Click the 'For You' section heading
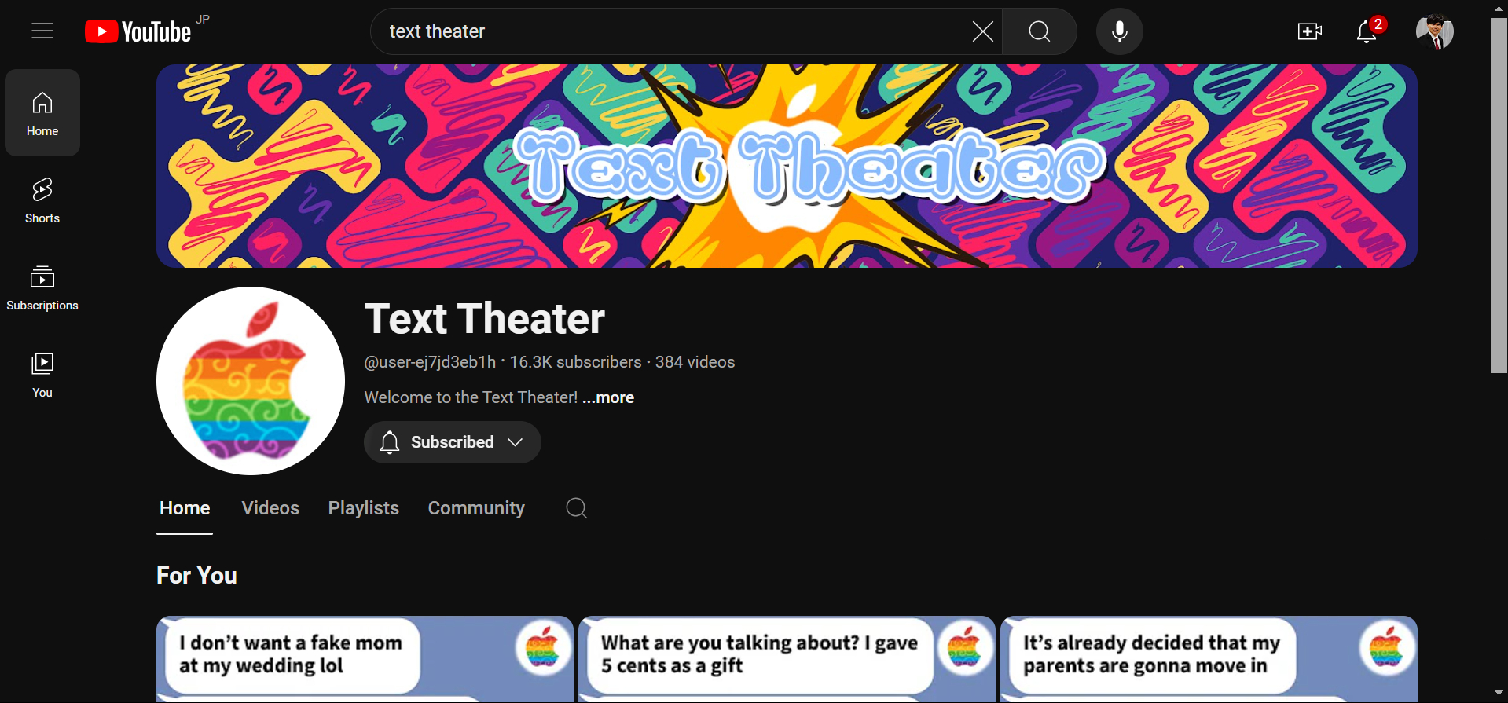Viewport: 1508px width, 703px height. pyautogui.click(x=196, y=576)
